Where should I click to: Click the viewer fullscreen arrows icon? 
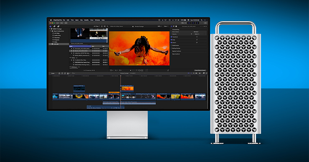coord(168,70)
